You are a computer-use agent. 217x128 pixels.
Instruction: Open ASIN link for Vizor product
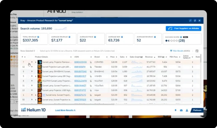point(80,90)
